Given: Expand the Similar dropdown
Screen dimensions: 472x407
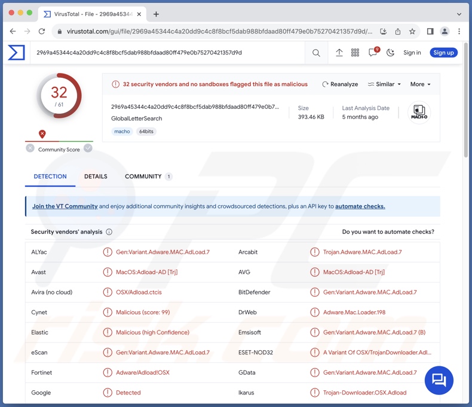Looking at the screenshot, I should pos(384,84).
